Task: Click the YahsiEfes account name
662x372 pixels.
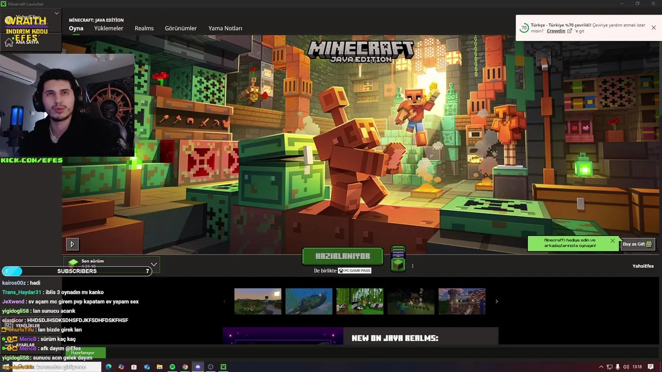Action: (x=643, y=266)
